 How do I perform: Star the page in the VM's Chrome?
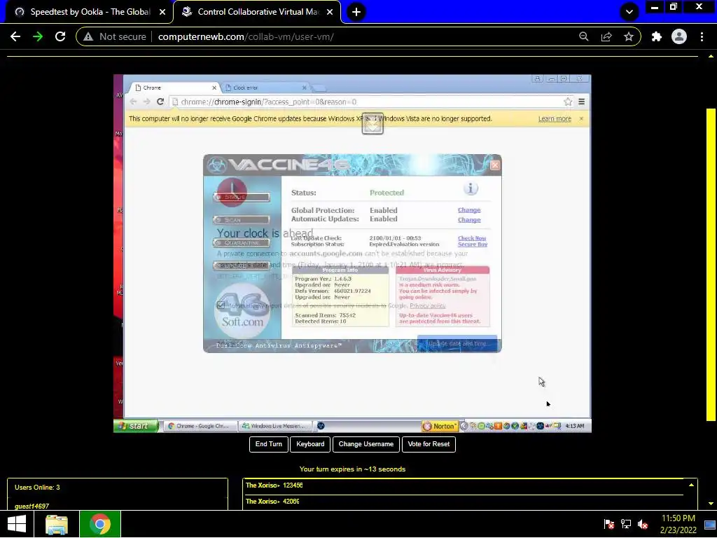coord(567,102)
